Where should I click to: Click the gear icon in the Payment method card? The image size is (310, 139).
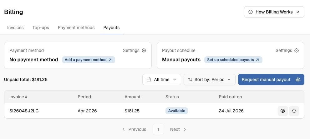coord(144,50)
